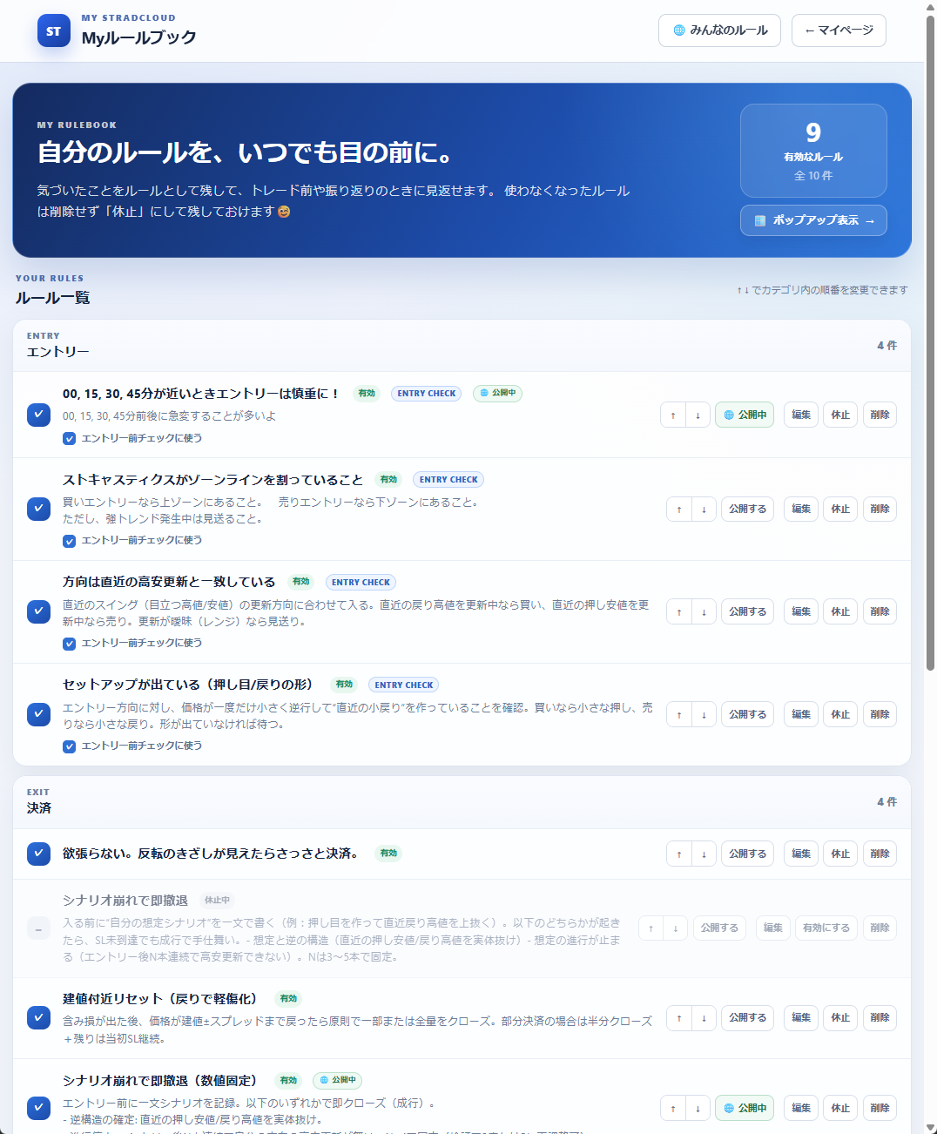Uncheck the ストキャスティクス rule checkbox
937x1134 pixels.
coord(38,509)
